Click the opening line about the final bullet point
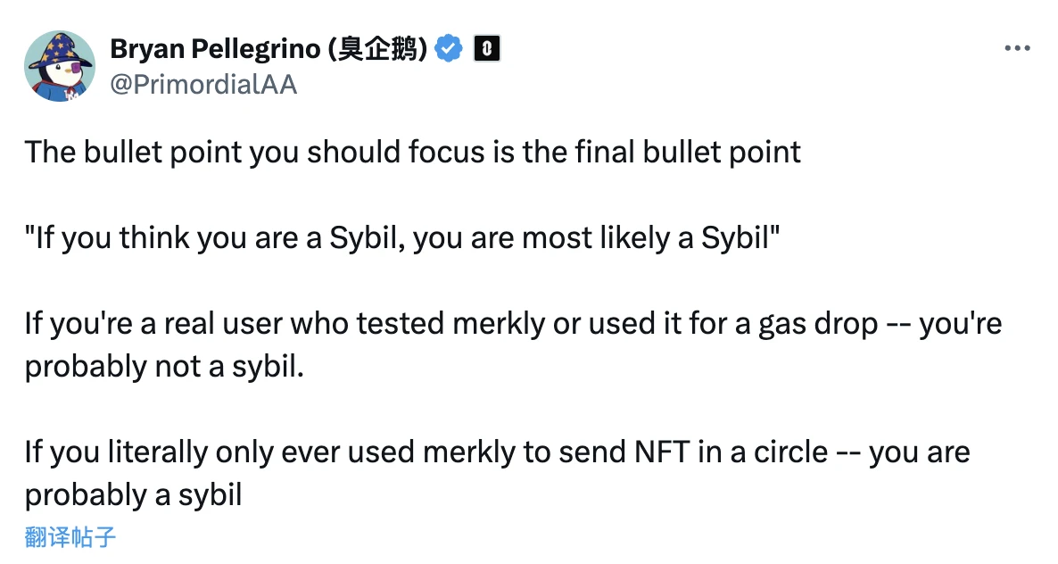 click(x=412, y=152)
